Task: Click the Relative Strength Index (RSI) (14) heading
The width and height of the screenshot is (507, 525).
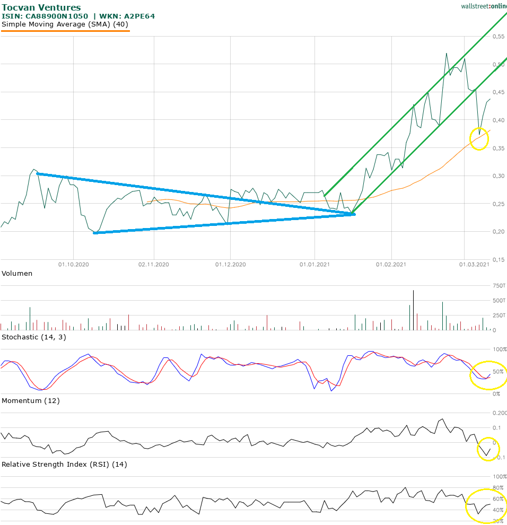Action: click(64, 465)
